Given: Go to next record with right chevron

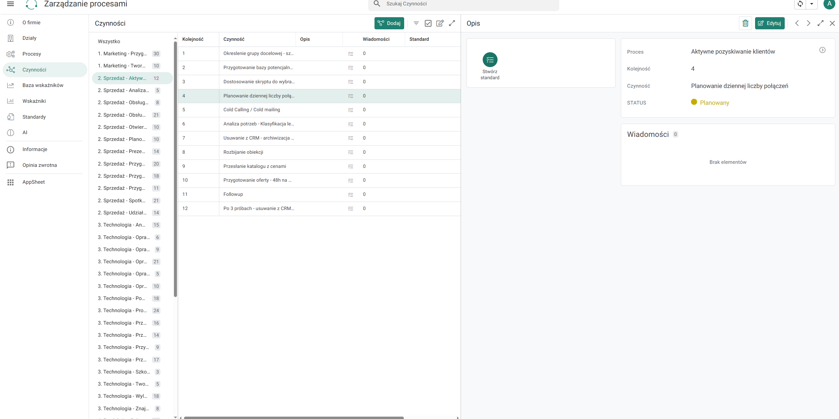Looking at the screenshot, I should pyautogui.click(x=808, y=23).
